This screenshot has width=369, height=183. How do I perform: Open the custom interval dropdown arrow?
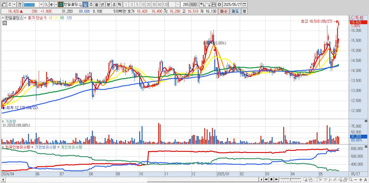click(178, 4)
